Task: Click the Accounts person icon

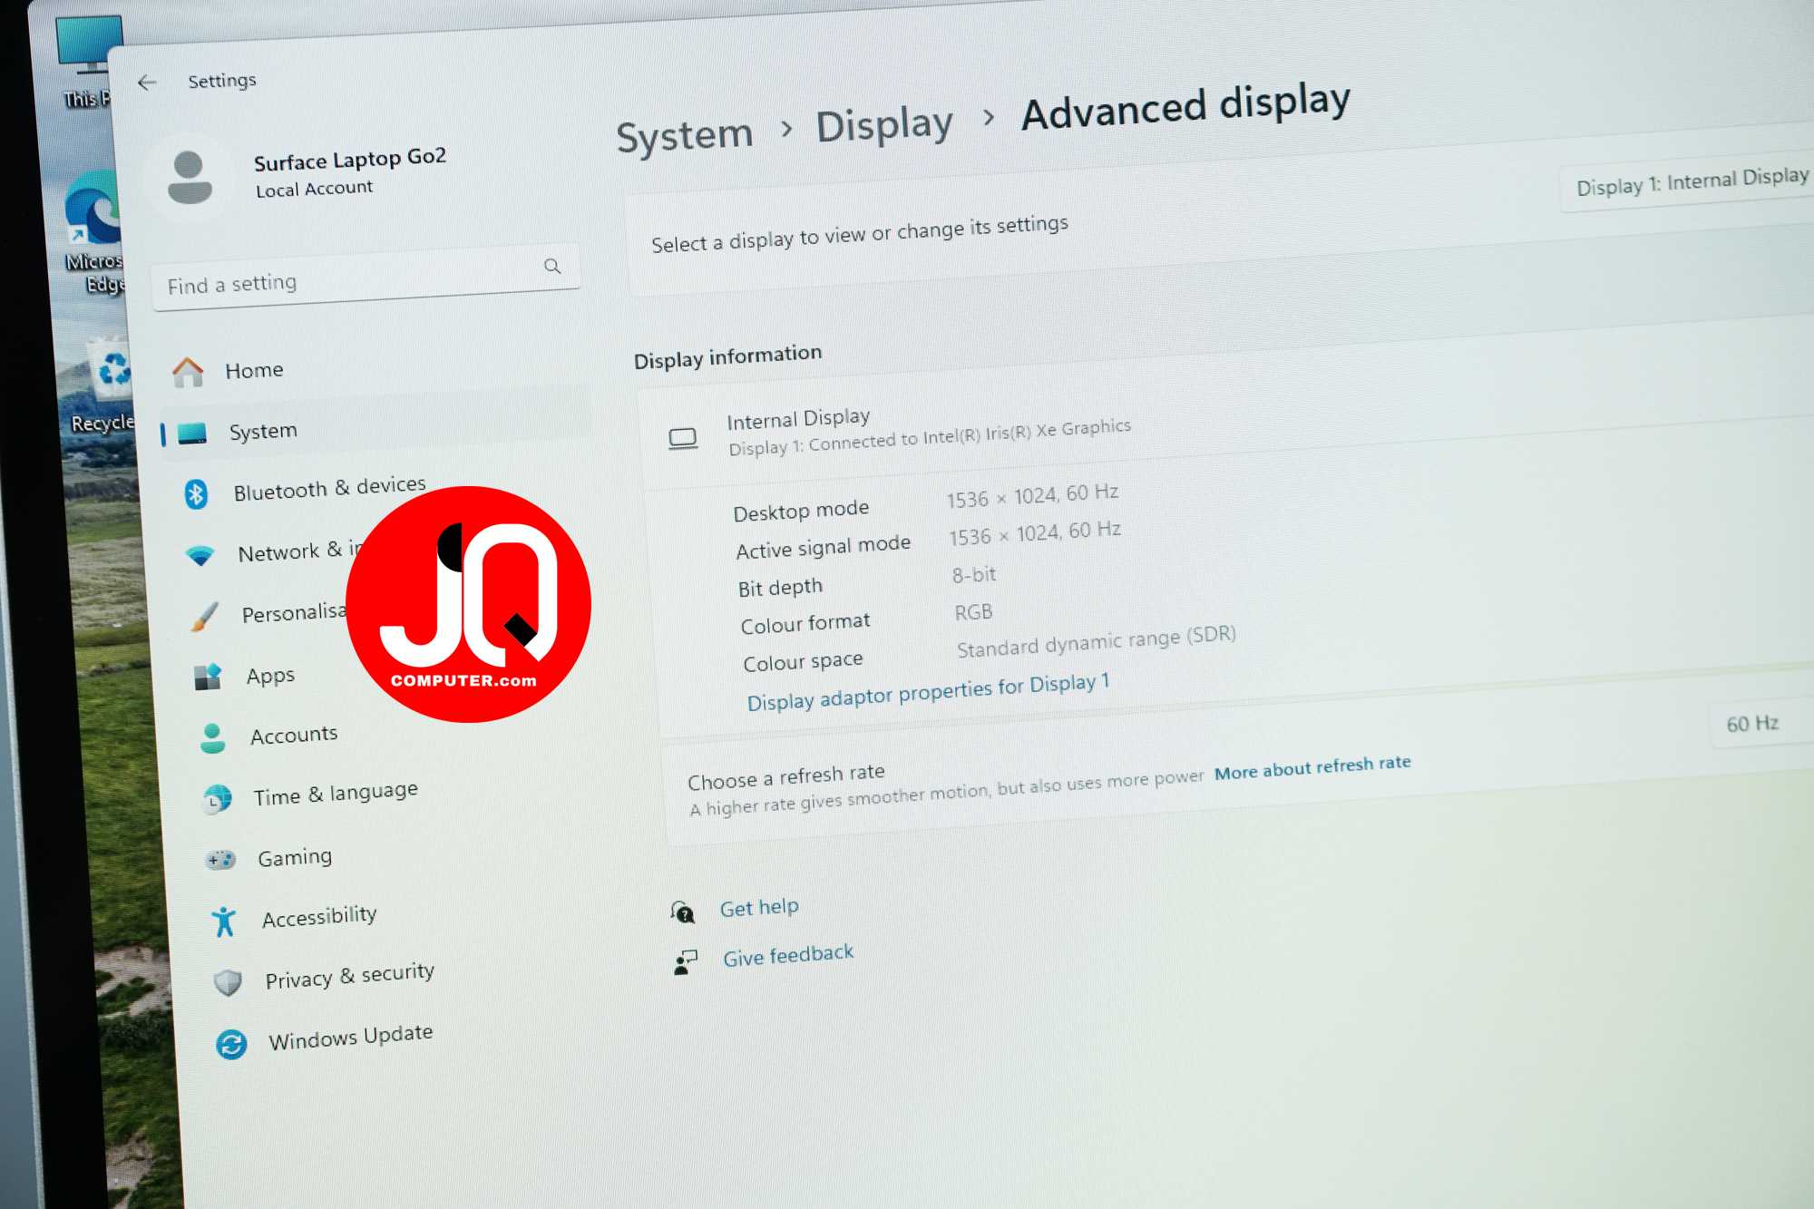Action: coord(212,738)
